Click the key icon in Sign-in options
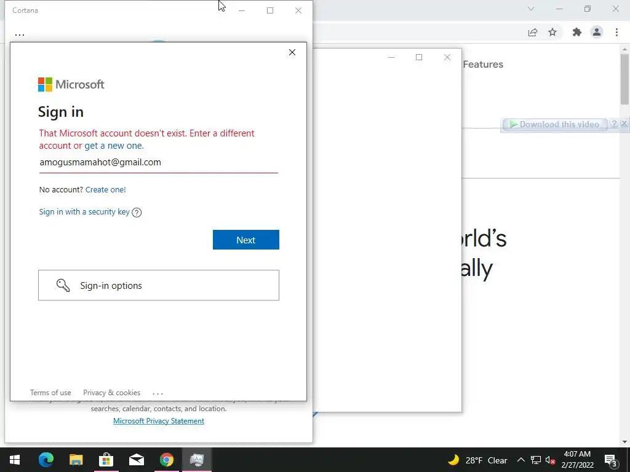 (x=63, y=285)
